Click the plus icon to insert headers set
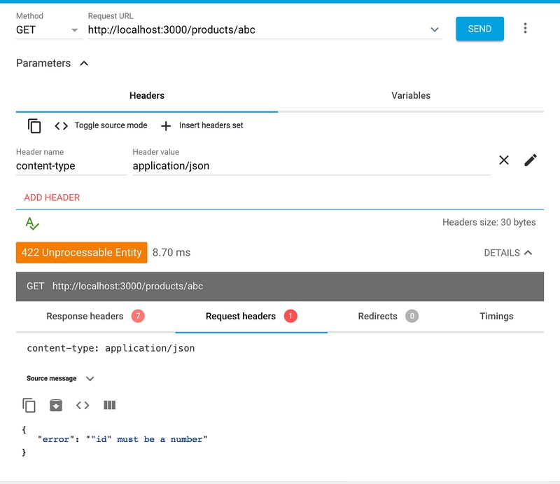The image size is (560, 484). click(166, 126)
